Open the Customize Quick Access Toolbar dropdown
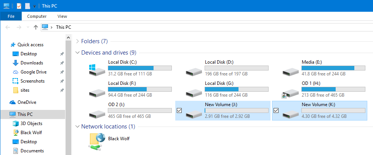 click(x=35, y=6)
